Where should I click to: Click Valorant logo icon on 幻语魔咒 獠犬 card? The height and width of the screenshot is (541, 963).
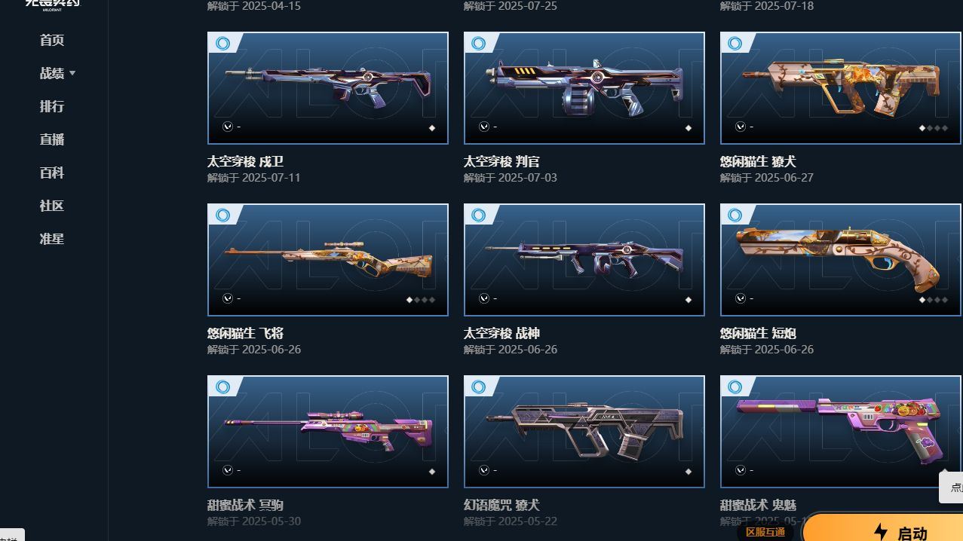[x=484, y=470]
